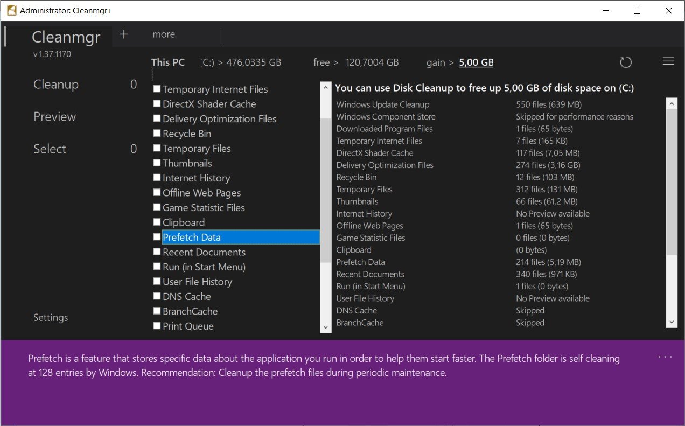Click 'You can use Disk Cleanup' heading
The image size is (685, 426).
484,88
